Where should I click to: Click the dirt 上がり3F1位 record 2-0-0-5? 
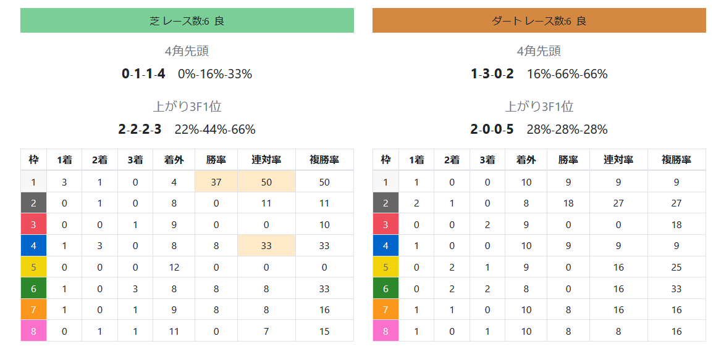(492, 129)
